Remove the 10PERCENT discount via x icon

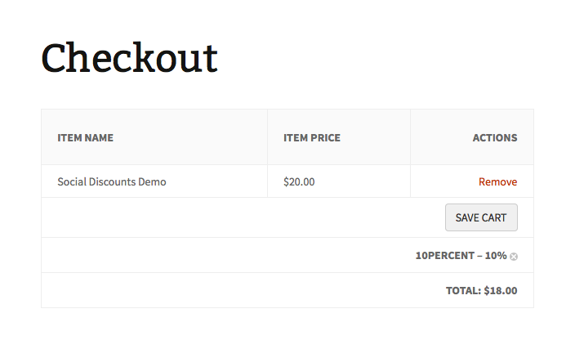pyautogui.click(x=514, y=257)
